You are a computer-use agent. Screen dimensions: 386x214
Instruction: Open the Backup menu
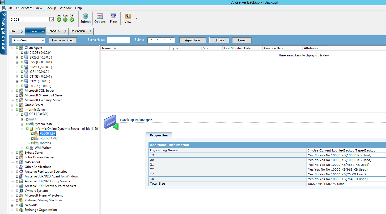(50, 8)
